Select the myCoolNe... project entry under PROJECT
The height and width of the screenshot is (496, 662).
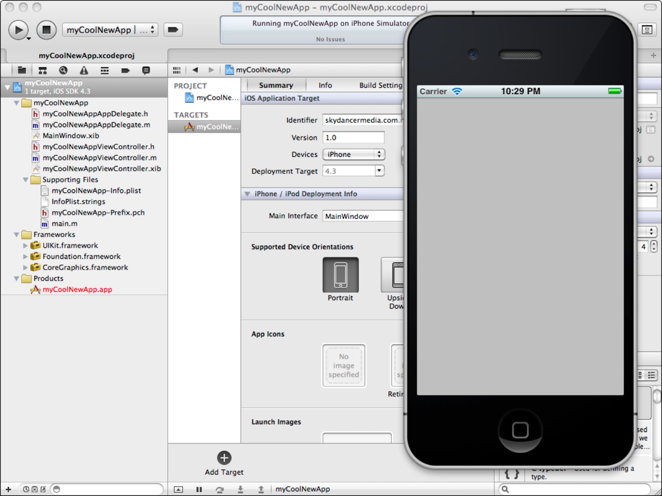[x=211, y=97]
